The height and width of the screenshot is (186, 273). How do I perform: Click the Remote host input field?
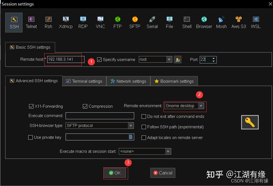click(66, 59)
